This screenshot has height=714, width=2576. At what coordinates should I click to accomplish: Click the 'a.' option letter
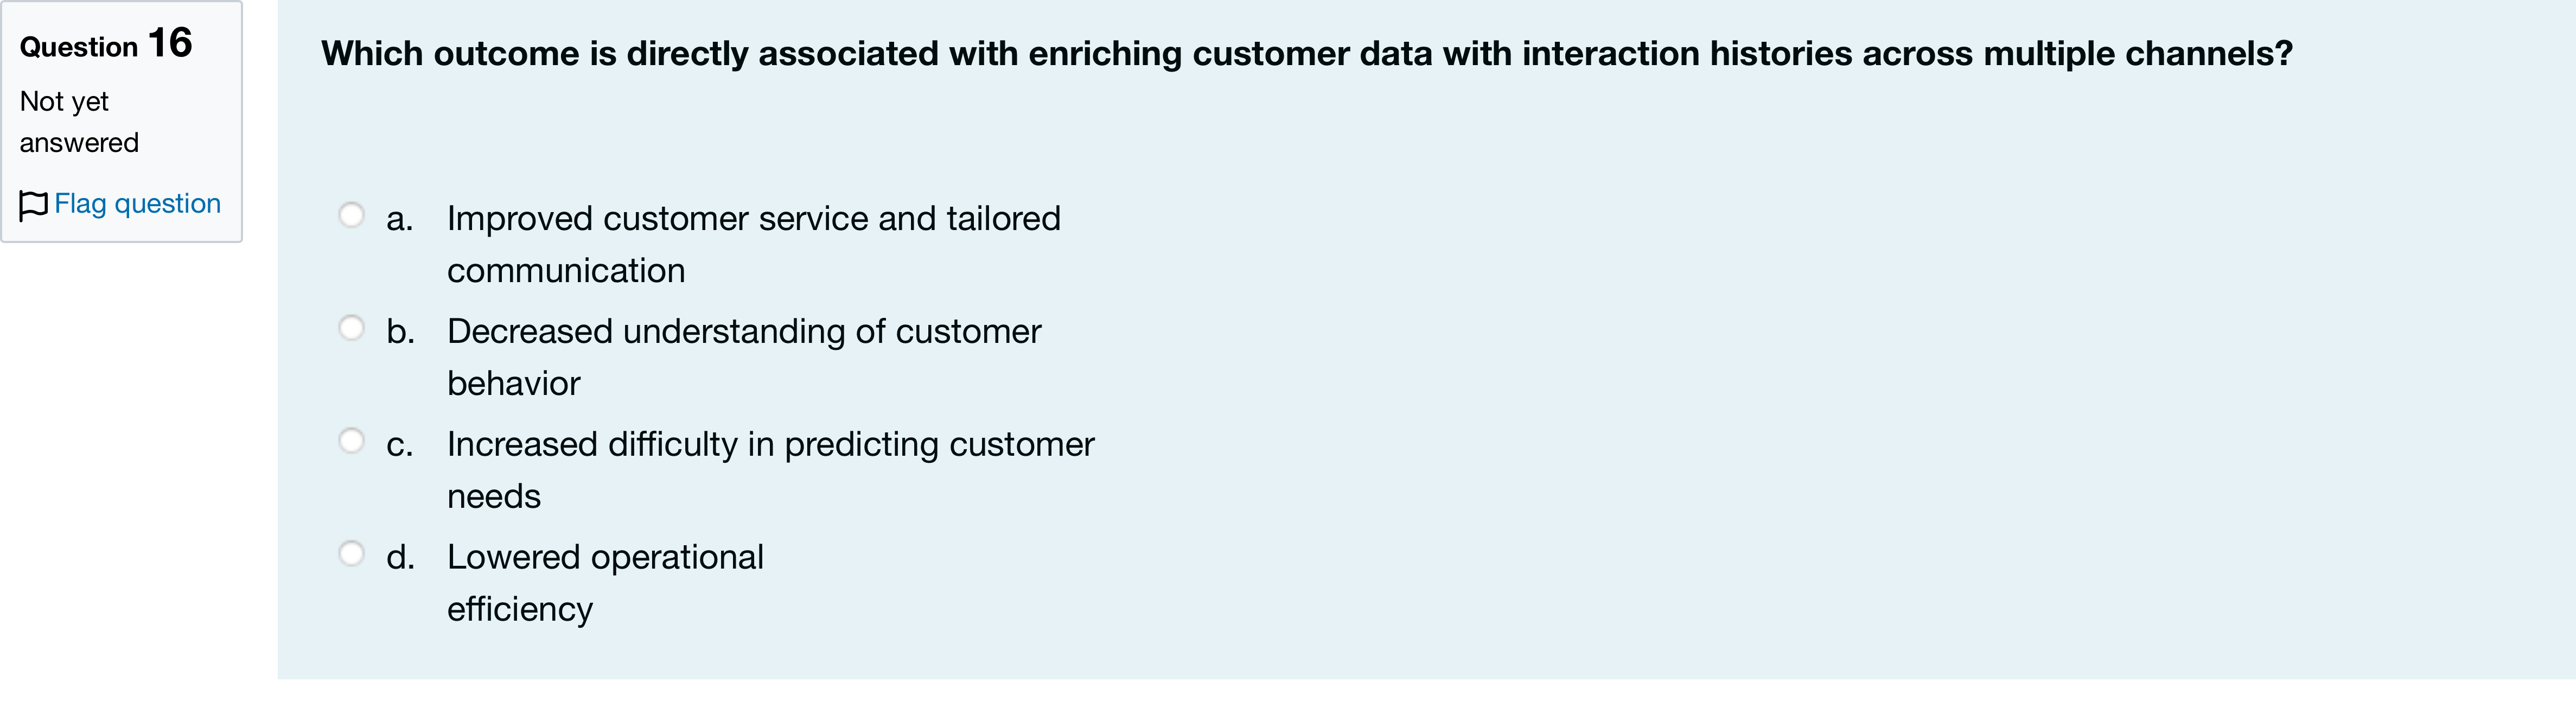400,219
